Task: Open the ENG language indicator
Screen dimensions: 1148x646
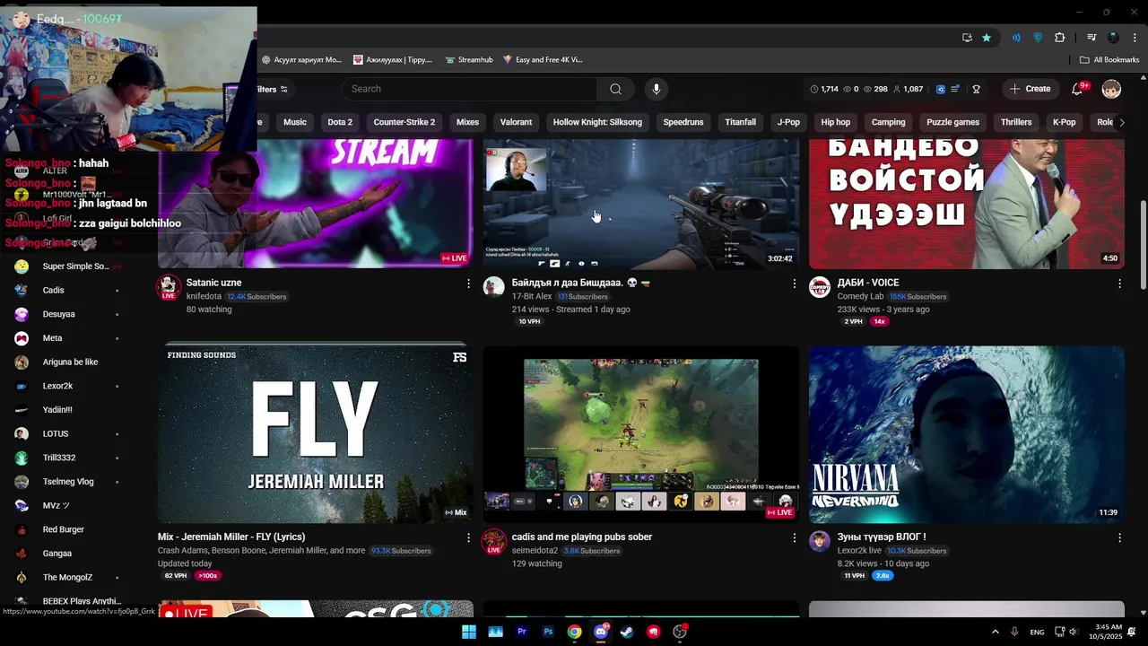Action: point(1037,632)
